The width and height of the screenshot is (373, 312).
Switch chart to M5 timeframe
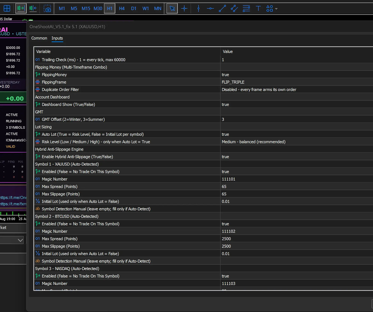pyautogui.click(x=74, y=8)
